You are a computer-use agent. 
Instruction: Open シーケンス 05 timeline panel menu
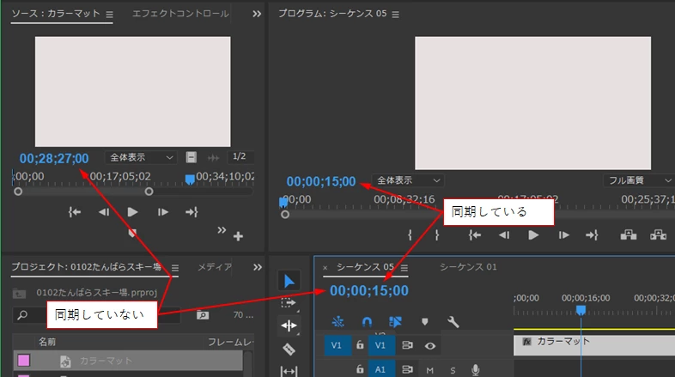[404, 268]
